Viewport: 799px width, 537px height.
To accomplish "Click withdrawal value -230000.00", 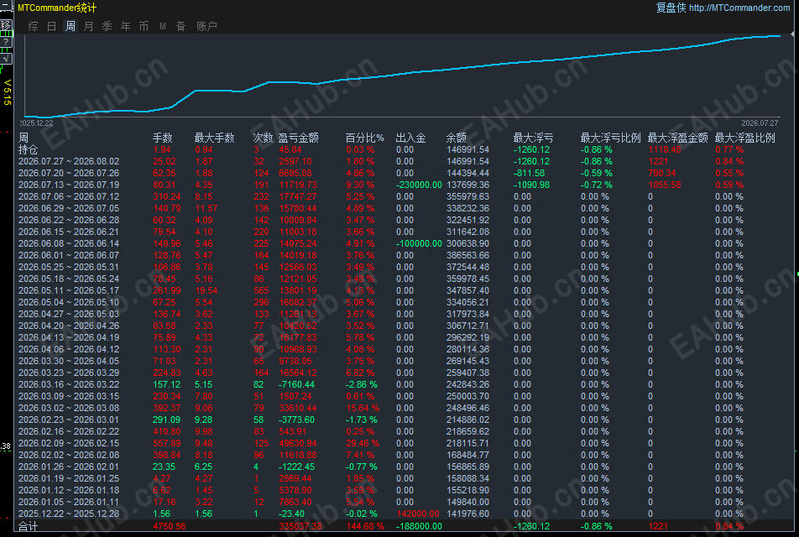I will (x=419, y=185).
